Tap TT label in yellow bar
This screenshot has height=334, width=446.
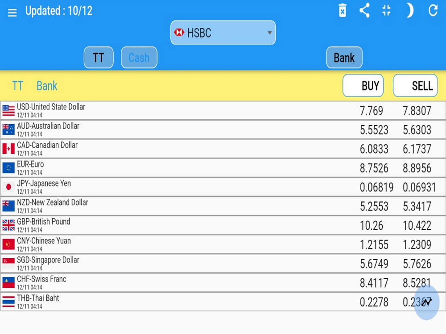coord(17,86)
